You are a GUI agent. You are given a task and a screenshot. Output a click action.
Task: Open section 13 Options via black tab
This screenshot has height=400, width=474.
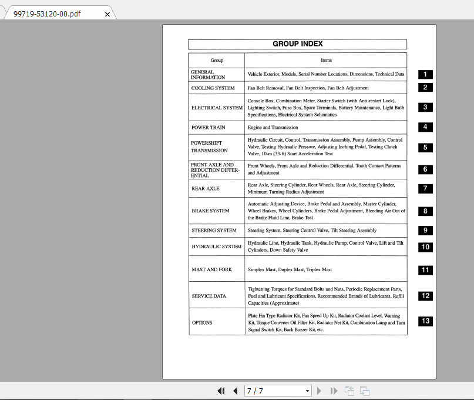(x=425, y=321)
